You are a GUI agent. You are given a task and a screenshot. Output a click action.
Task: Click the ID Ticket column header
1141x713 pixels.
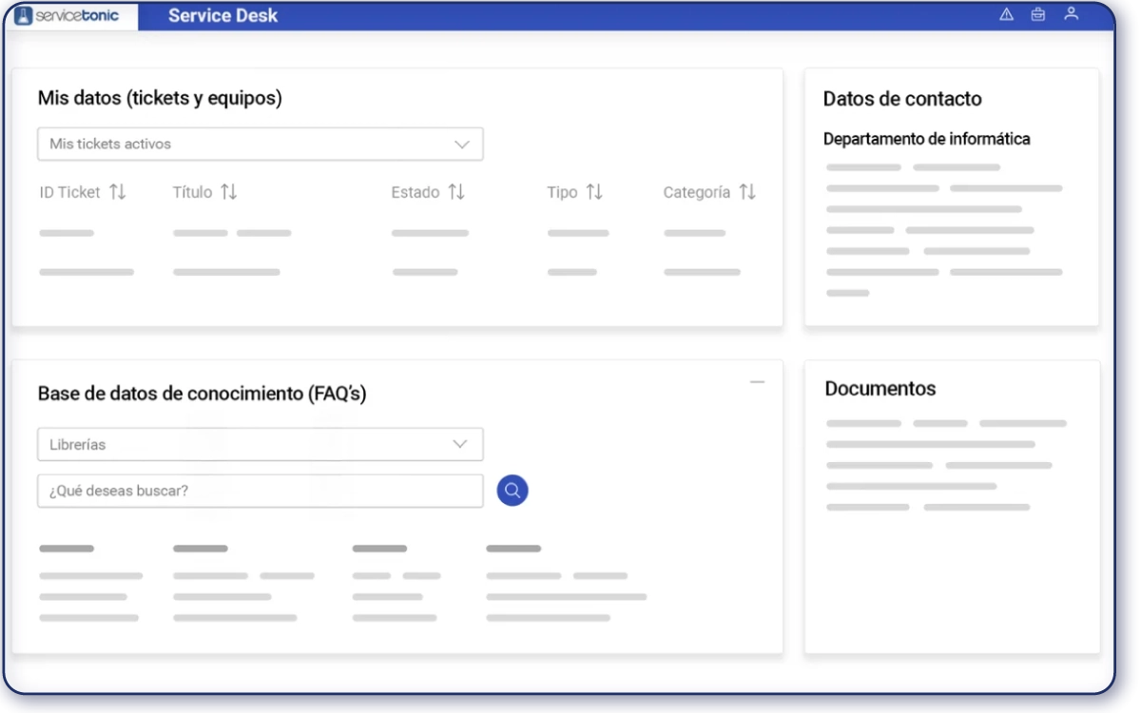click(x=69, y=192)
